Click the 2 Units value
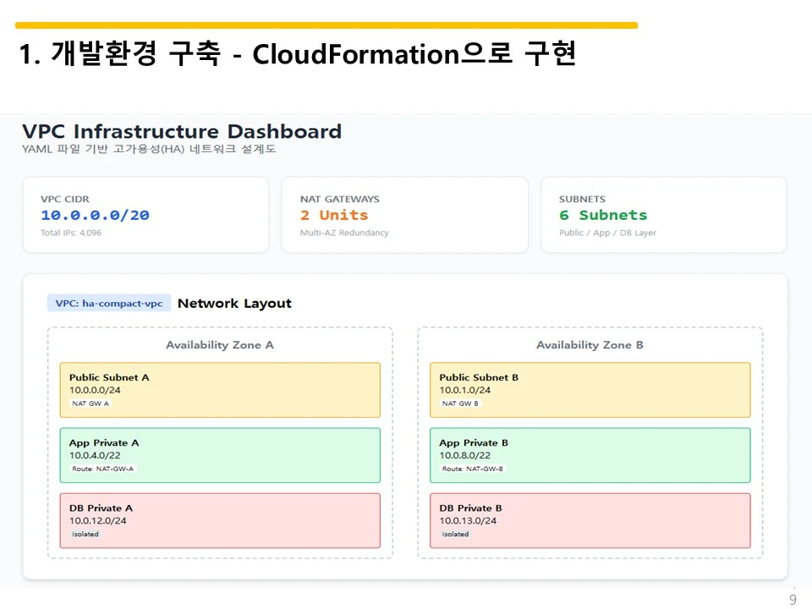 pos(334,215)
